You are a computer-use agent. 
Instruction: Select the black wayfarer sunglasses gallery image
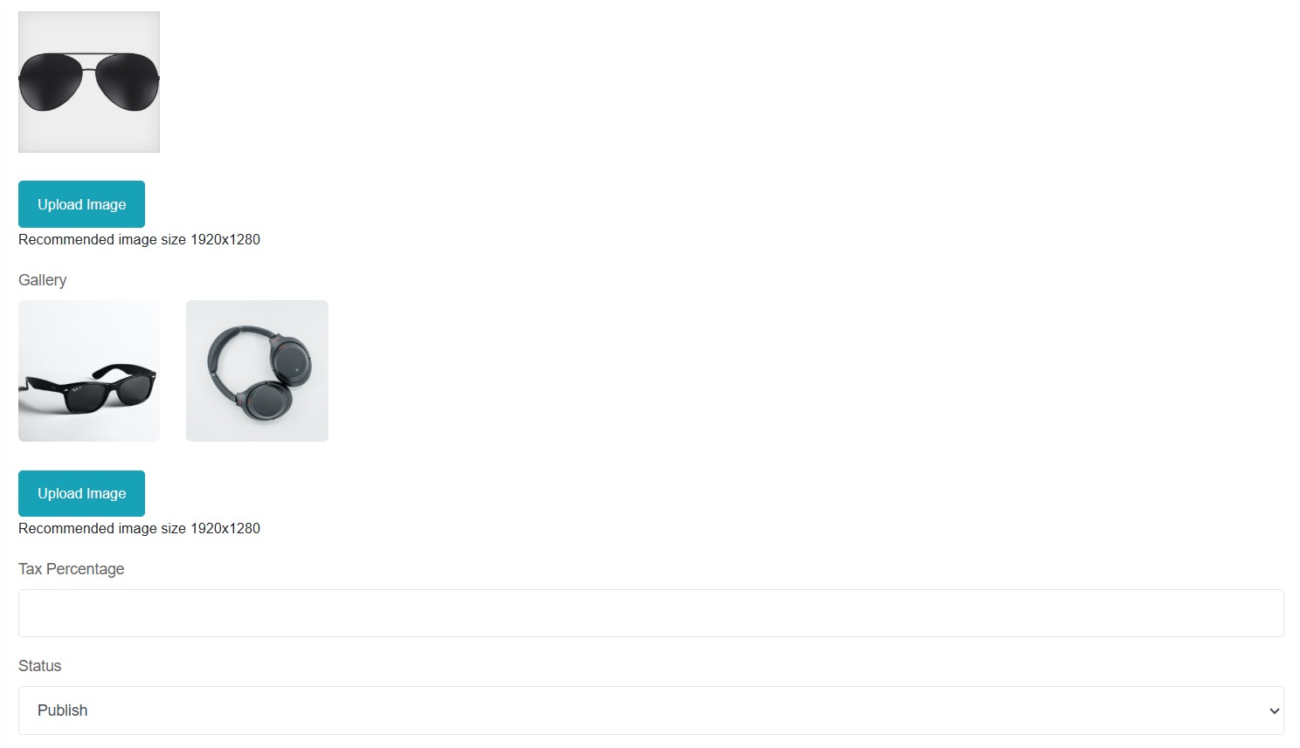[x=89, y=371]
